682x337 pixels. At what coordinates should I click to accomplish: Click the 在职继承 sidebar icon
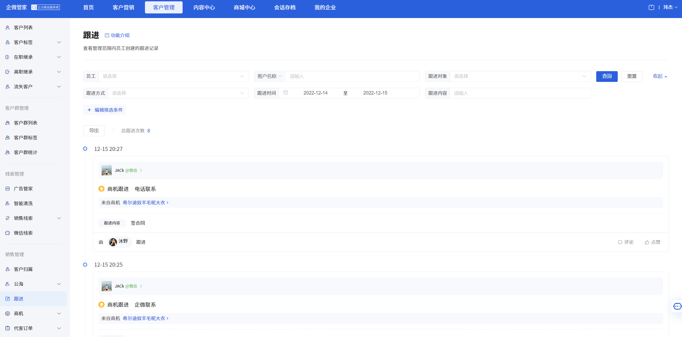8,57
